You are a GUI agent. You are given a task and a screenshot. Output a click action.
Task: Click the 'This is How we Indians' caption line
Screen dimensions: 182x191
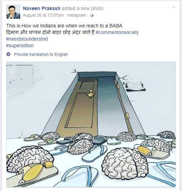64,26
